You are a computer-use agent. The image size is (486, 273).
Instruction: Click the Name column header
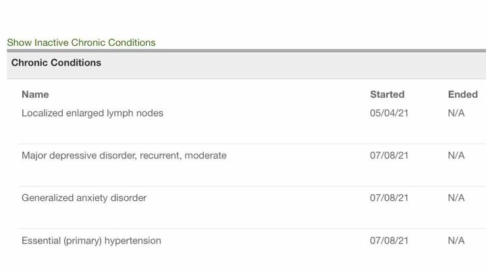35,94
